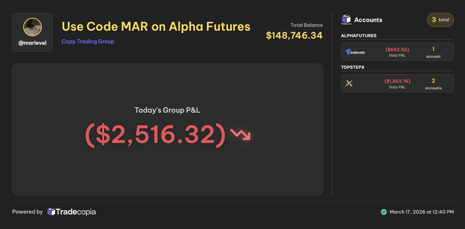Click the TOPSTEPX section heading

[353, 67]
